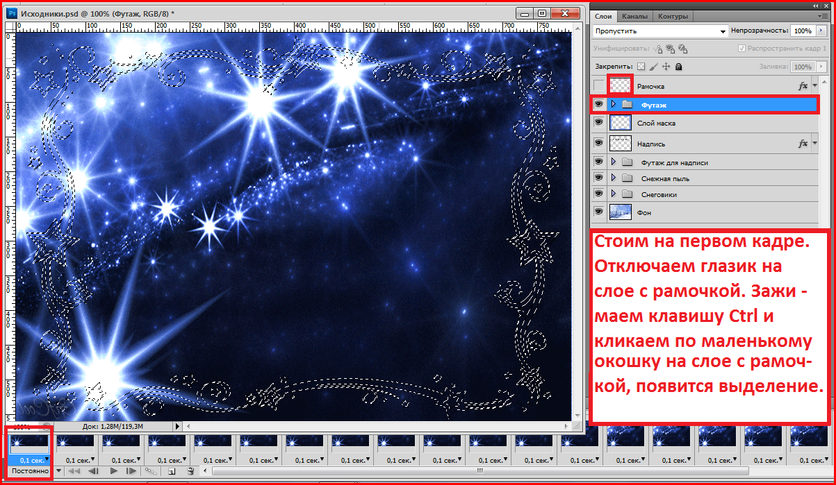Click the layers list scroll up arrow
Image resolution: width=836 pixels, height=485 pixels.
pyautogui.click(x=824, y=82)
